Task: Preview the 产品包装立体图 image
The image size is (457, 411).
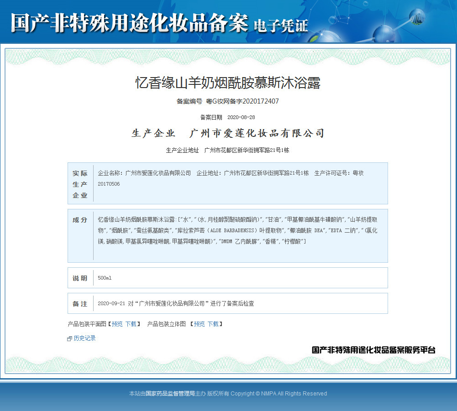Action: tap(200, 324)
